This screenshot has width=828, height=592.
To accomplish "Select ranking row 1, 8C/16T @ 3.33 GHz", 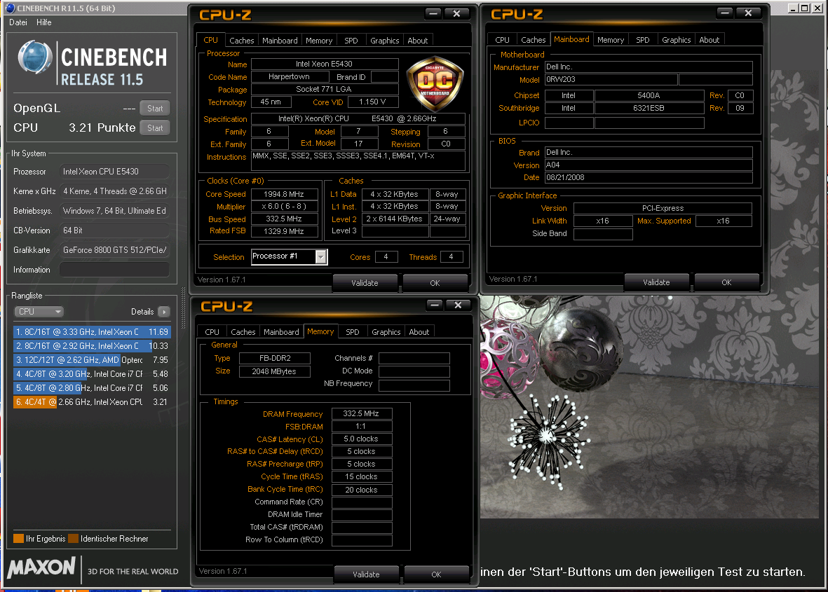I will pos(92,332).
